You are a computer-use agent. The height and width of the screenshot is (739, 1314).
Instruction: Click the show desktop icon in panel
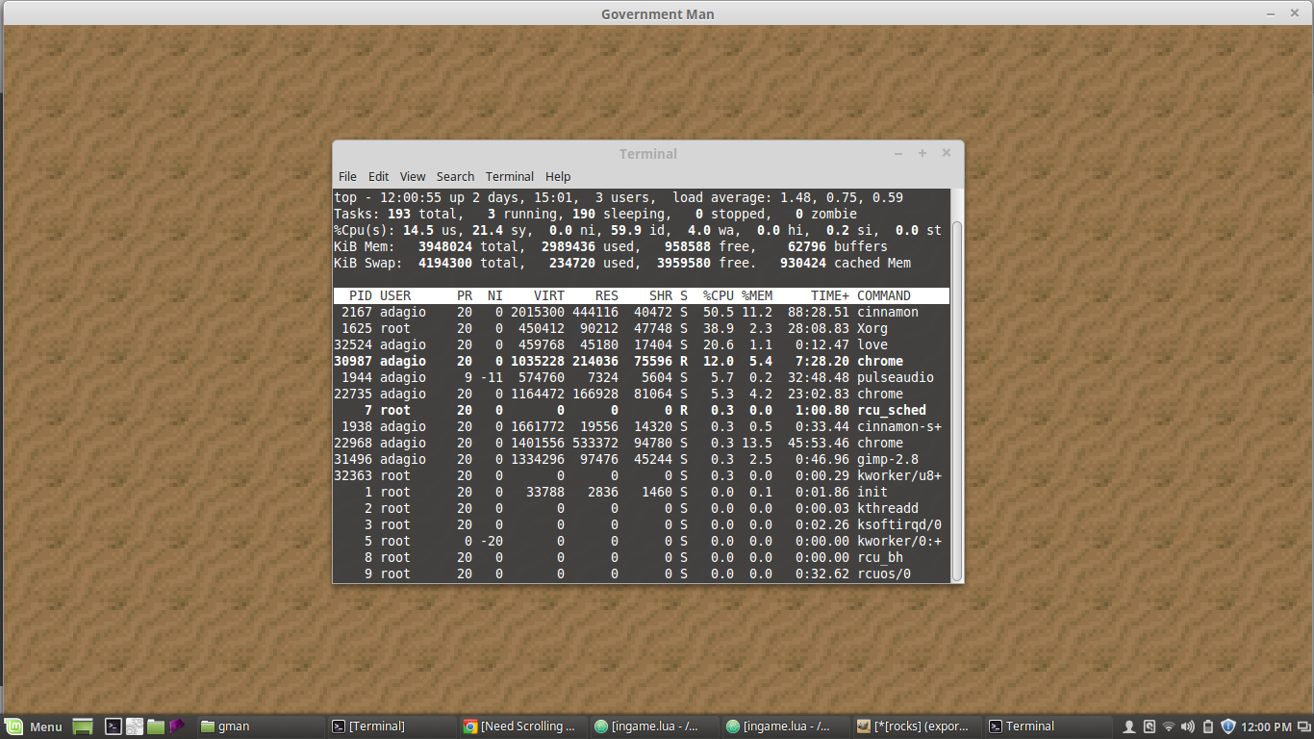[x=83, y=726]
